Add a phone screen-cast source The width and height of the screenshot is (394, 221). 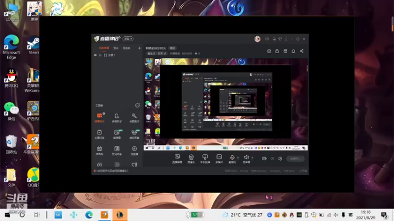(x=205, y=159)
